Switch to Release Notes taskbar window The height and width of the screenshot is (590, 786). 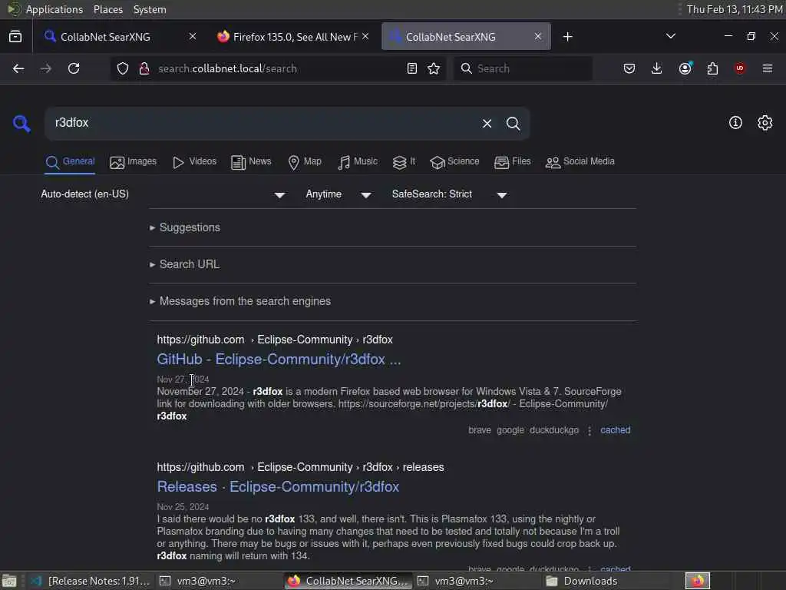click(91, 581)
